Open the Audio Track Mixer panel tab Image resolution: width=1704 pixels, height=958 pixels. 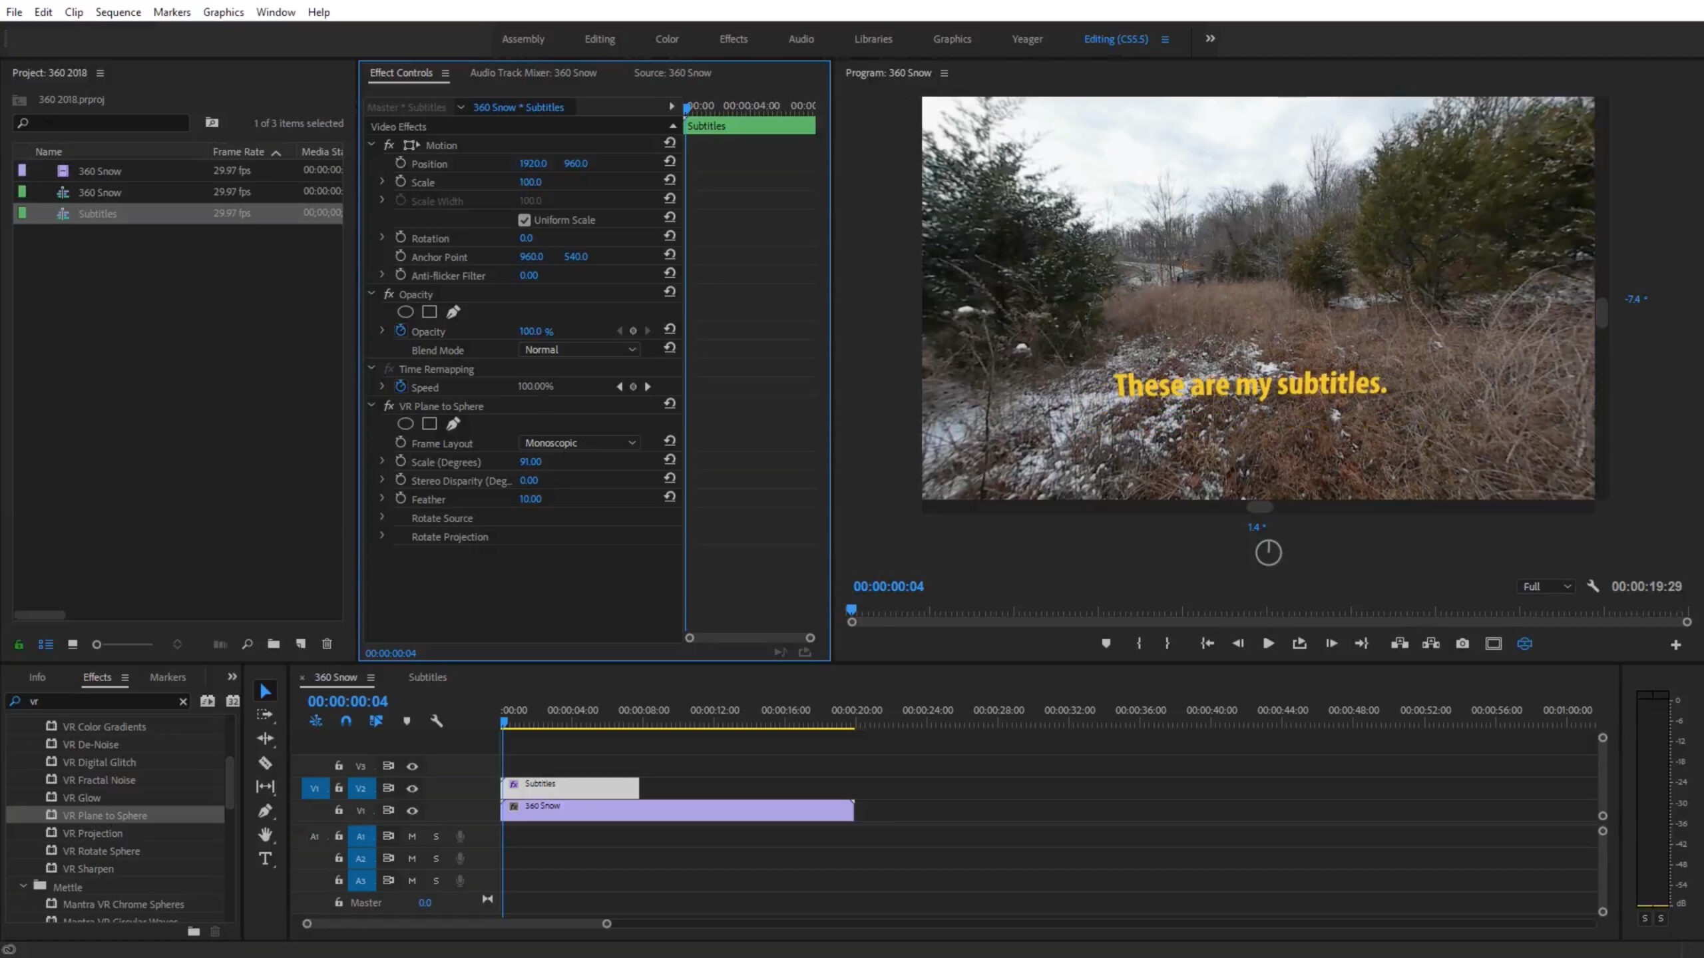coord(532,73)
